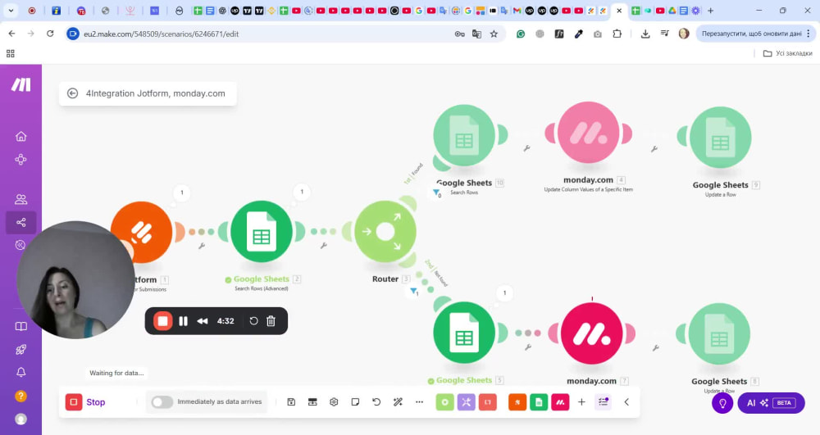Click the wrench between Jotform and Google Sheets
The height and width of the screenshot is (435, 820).
[x=202, y=246]
